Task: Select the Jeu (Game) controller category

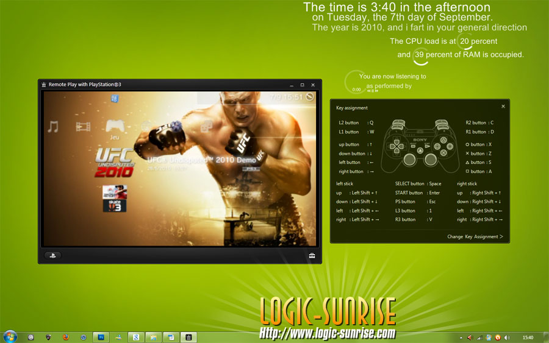Action: [115, 126]
